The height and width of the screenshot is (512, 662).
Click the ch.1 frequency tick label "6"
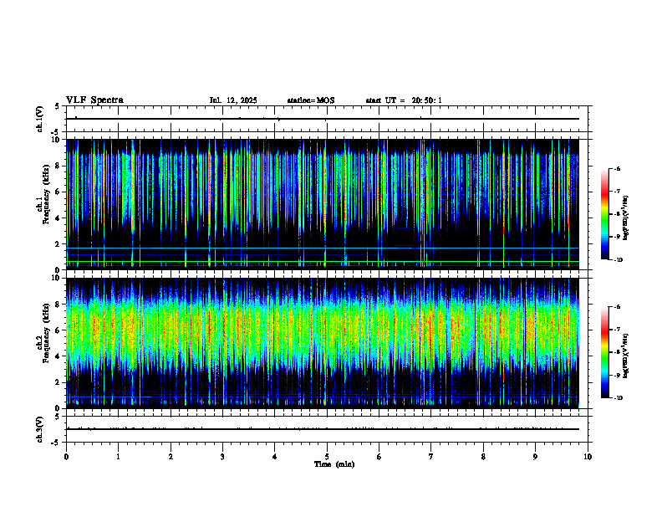(59, 192)
